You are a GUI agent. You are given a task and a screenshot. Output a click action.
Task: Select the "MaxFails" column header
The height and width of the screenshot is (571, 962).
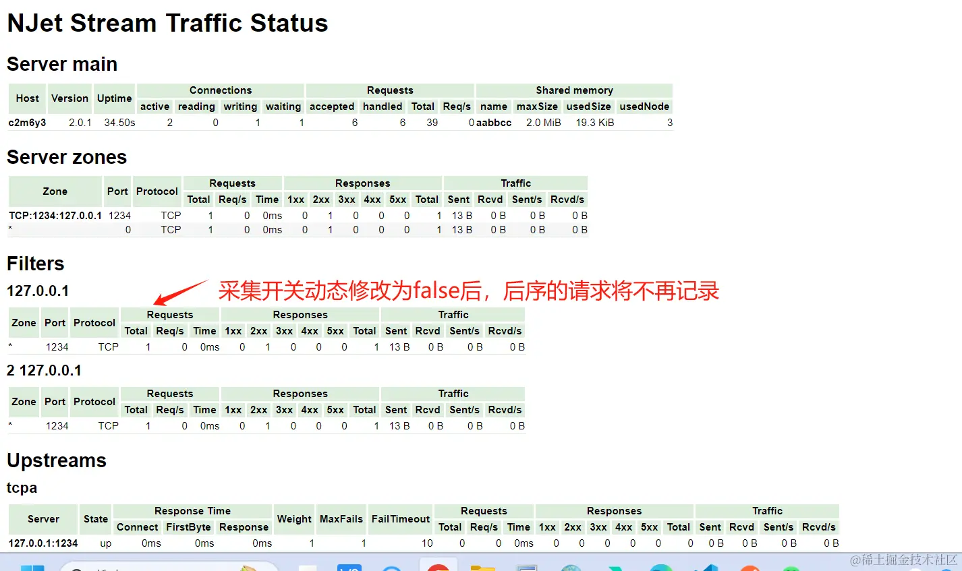[x=341, y=519]
